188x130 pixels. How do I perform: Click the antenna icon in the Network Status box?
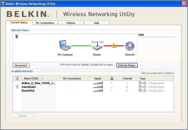click(x=17, y=36)
